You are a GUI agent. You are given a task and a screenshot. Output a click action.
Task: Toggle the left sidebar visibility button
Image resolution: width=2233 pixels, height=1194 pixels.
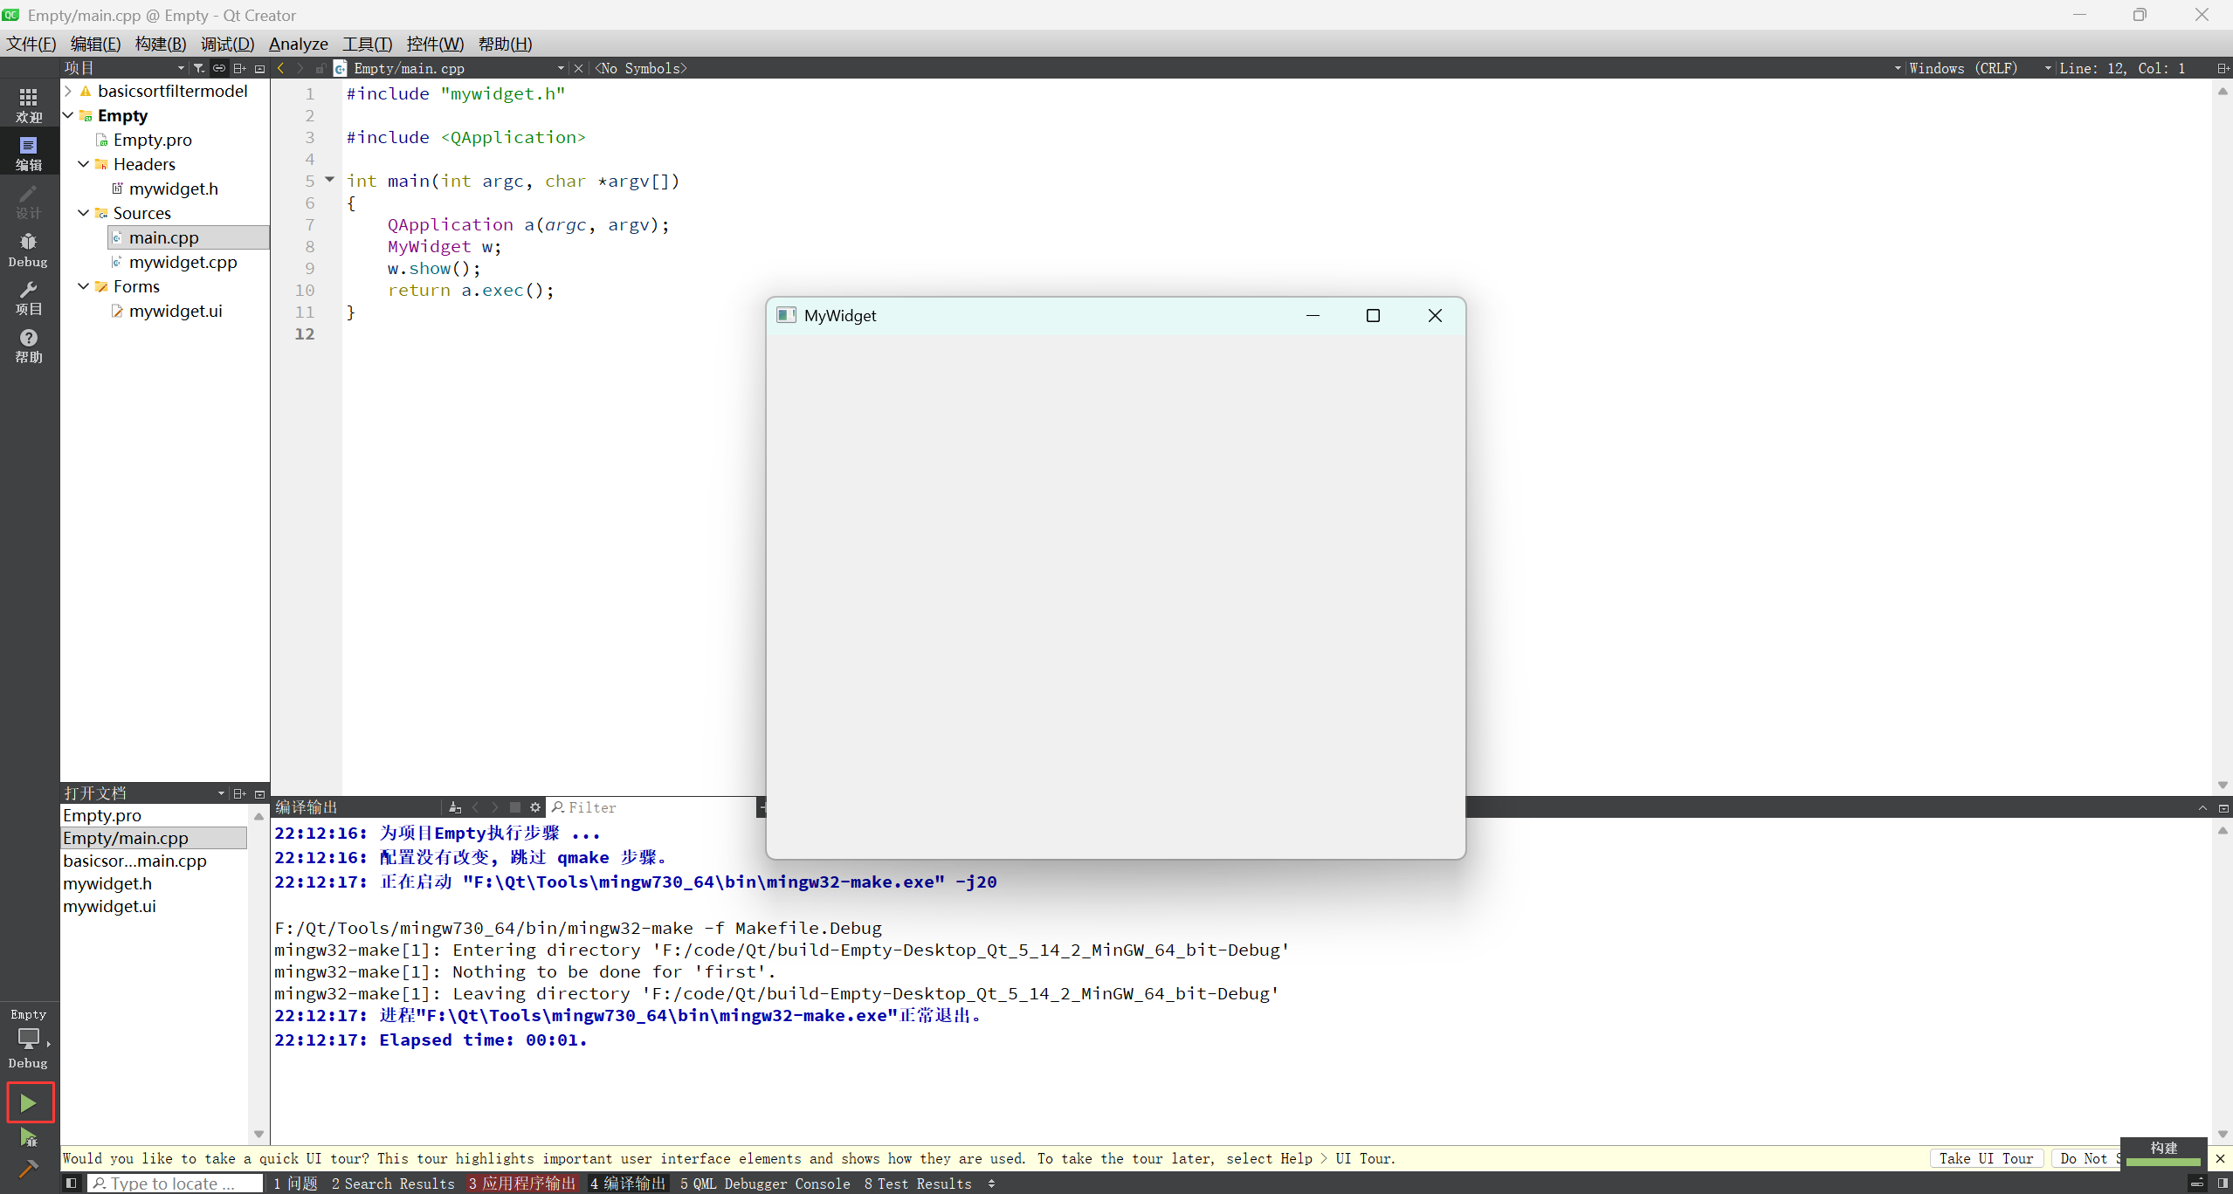tap(72, 1184)
